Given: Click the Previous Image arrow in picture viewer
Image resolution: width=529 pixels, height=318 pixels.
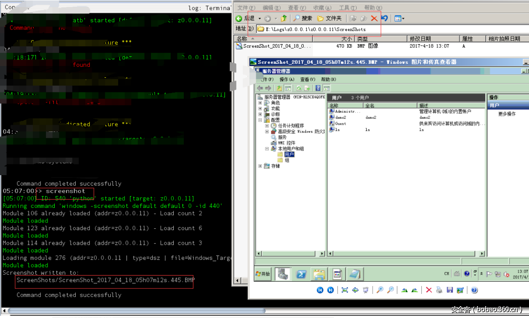Looking at the screenshot, I should pyautogui.click(x=320, y=290).
